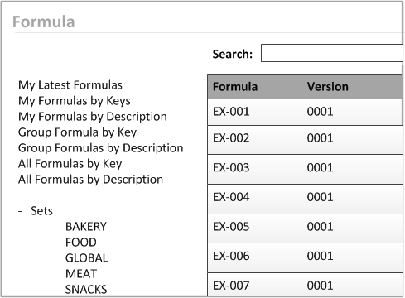
Task: Select the BAKERY set
Action: (x=86, y=227)
